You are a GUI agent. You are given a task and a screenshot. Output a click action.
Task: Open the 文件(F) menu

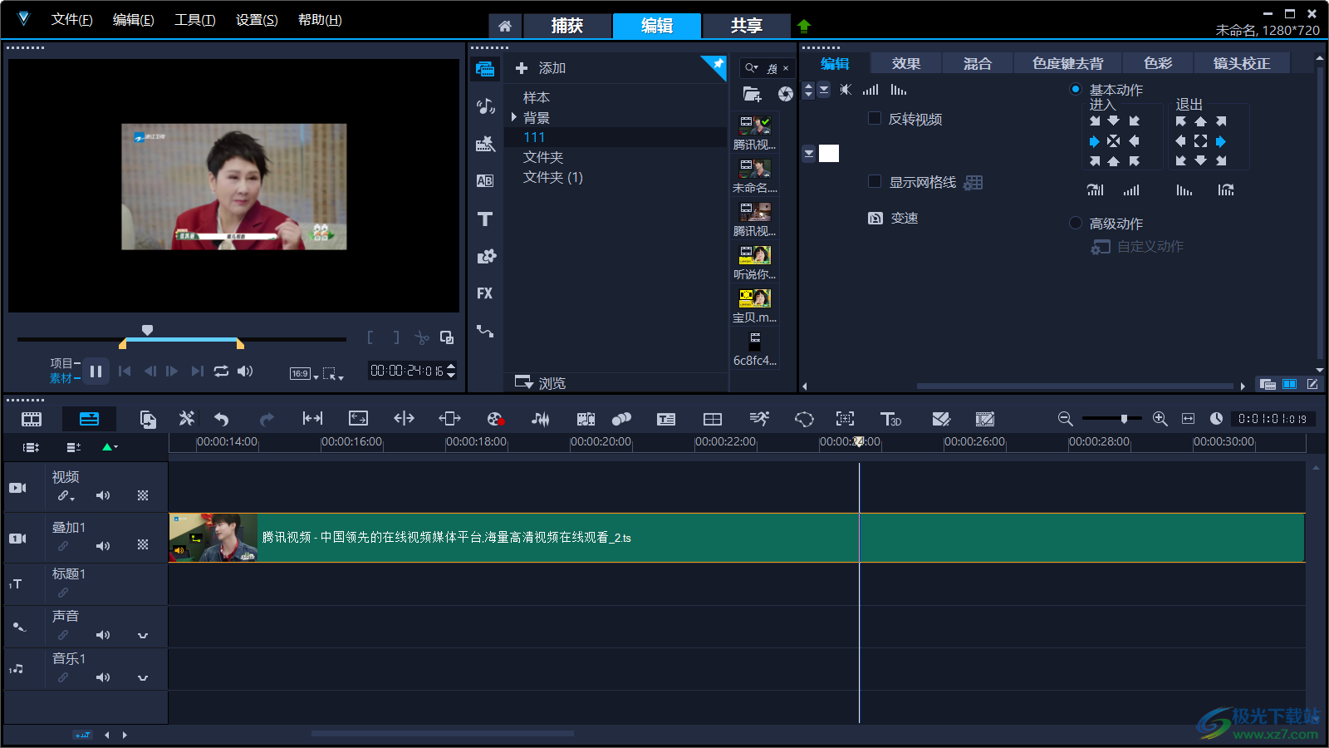click(71, 20)
